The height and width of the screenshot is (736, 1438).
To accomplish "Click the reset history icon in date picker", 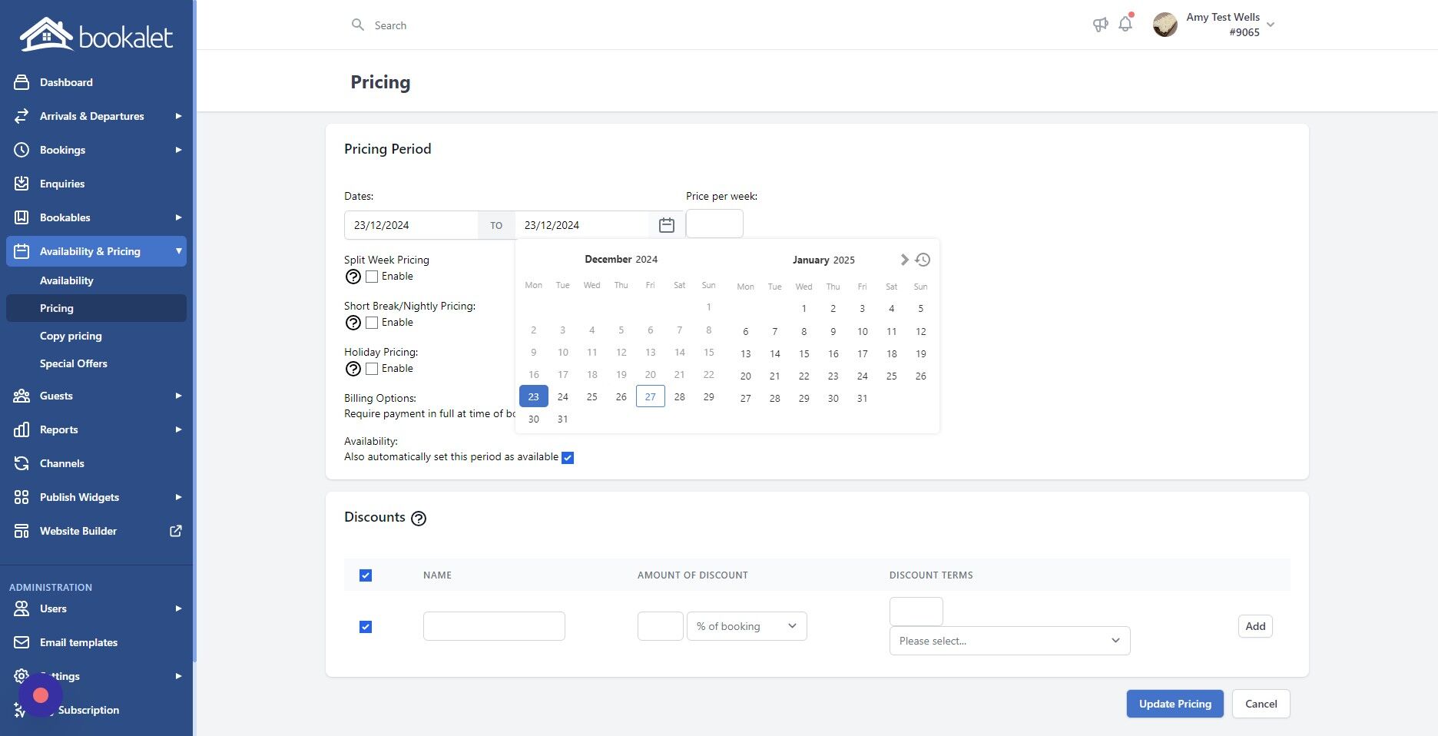I will [923, 260].
